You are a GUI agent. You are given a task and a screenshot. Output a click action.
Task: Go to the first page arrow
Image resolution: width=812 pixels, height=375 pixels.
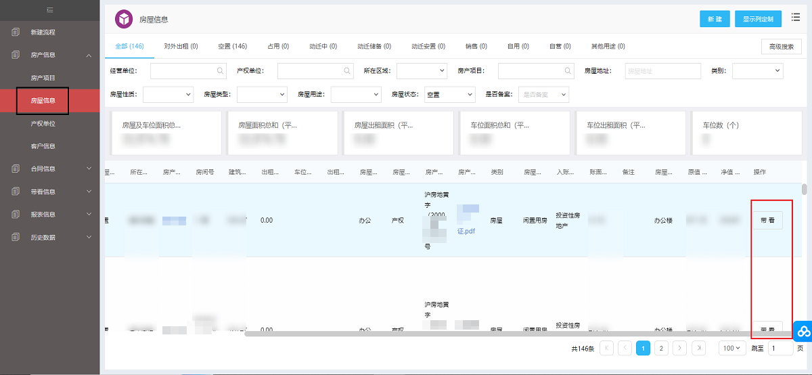click(607, 348)
